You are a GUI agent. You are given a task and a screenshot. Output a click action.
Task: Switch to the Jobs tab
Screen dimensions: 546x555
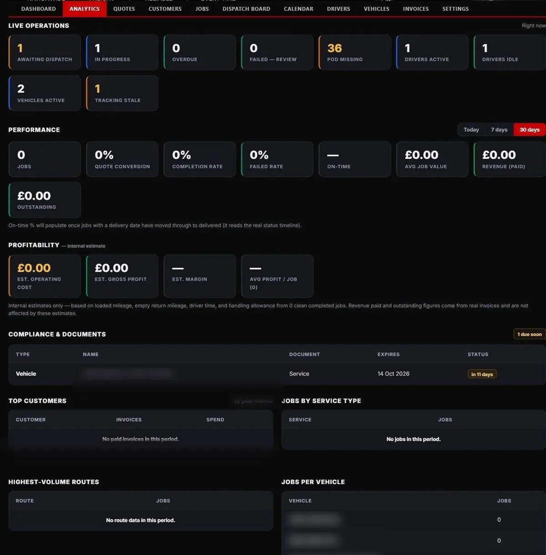coord(202,9)
